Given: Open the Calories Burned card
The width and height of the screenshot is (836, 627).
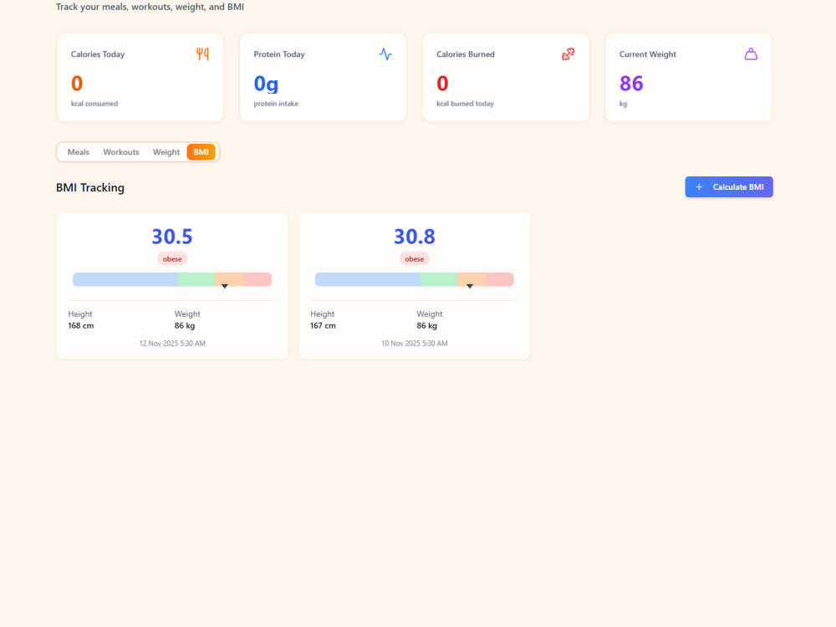Looking at the screenshot, I should pyautogui.click(x=506, y=78).
